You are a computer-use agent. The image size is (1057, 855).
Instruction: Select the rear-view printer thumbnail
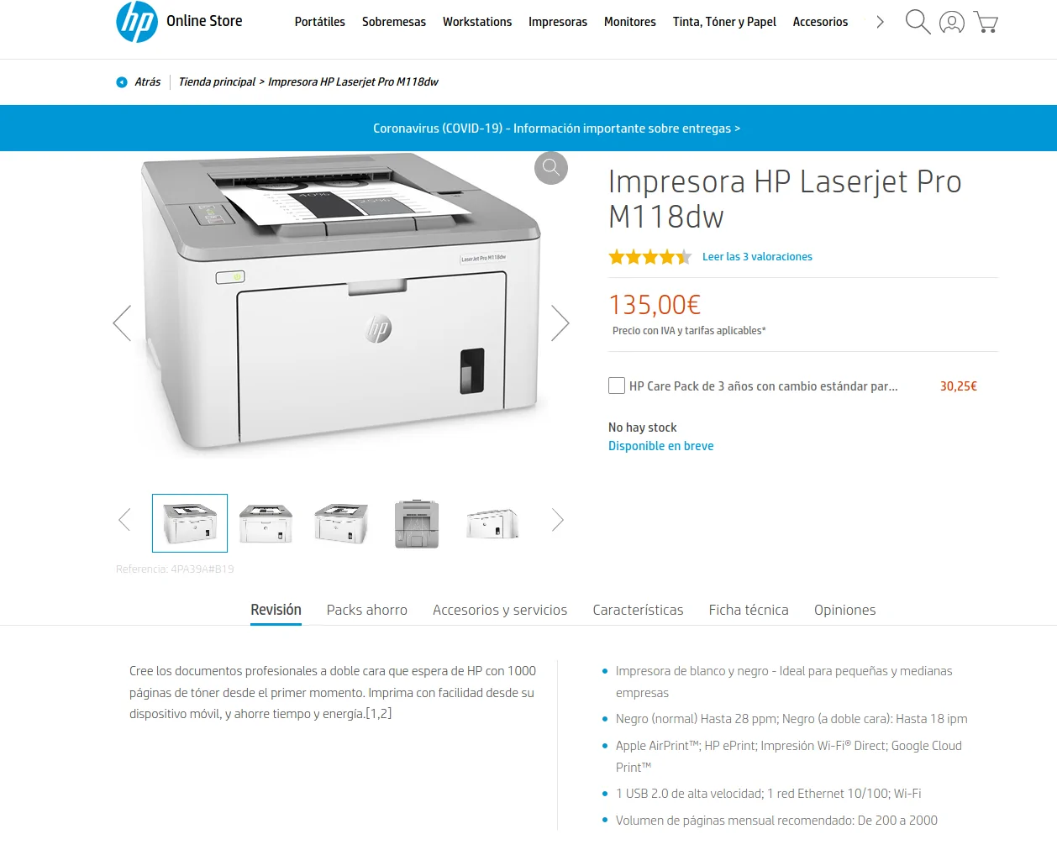pyautogui.click(x=417, y=523)
